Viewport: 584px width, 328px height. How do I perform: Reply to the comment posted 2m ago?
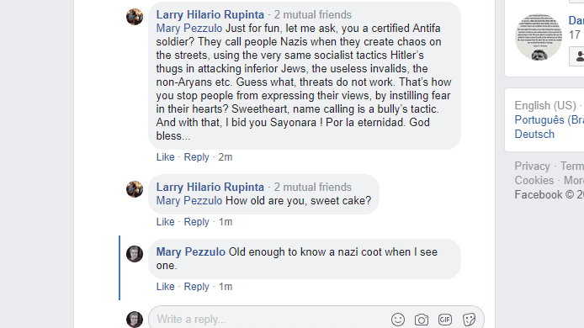tap(196, 157)
